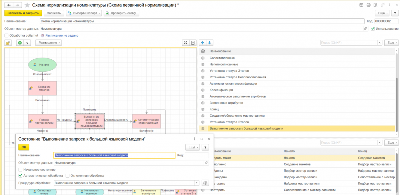Viewport: 400px width, 195px height.
Task: Click the Создание макетов block in diagram
Action: [x=42, y=88]
